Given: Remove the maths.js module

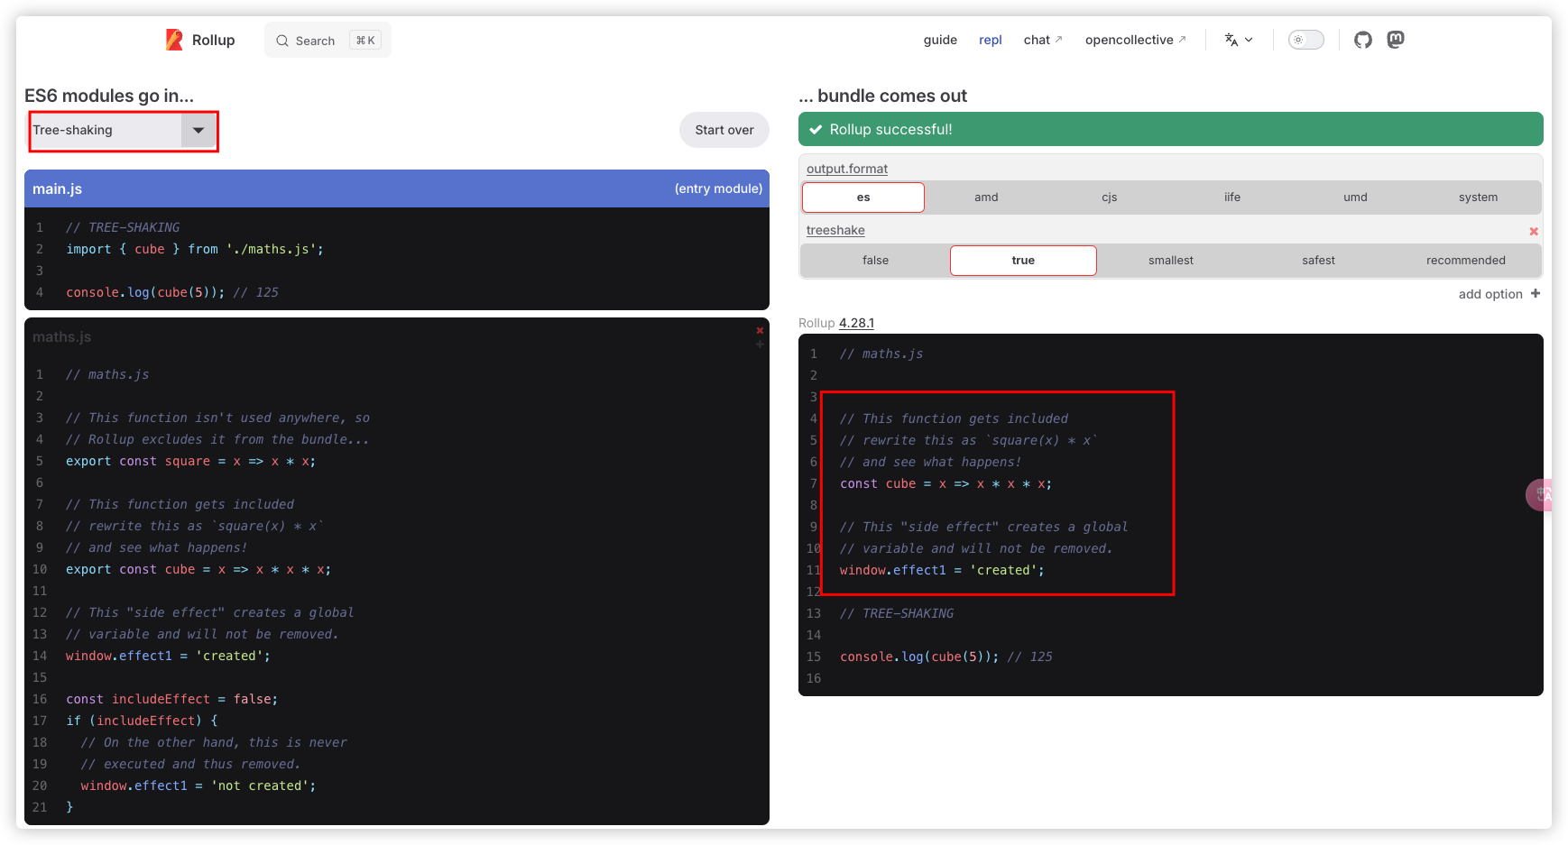Looking at the screenshot, I should [x=760, y=330].
